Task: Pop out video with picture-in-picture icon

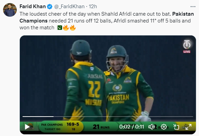Action: [x=176, y=127]
